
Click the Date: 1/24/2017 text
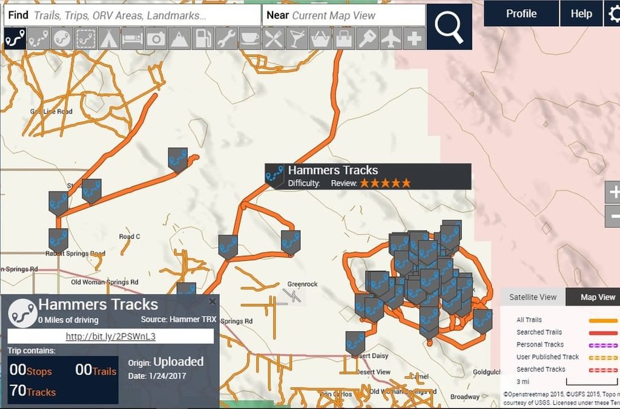coord(157,376)
